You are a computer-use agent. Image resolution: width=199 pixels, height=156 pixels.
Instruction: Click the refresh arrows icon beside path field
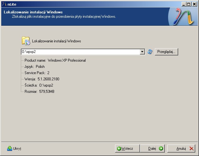click(x=150, y=52)
